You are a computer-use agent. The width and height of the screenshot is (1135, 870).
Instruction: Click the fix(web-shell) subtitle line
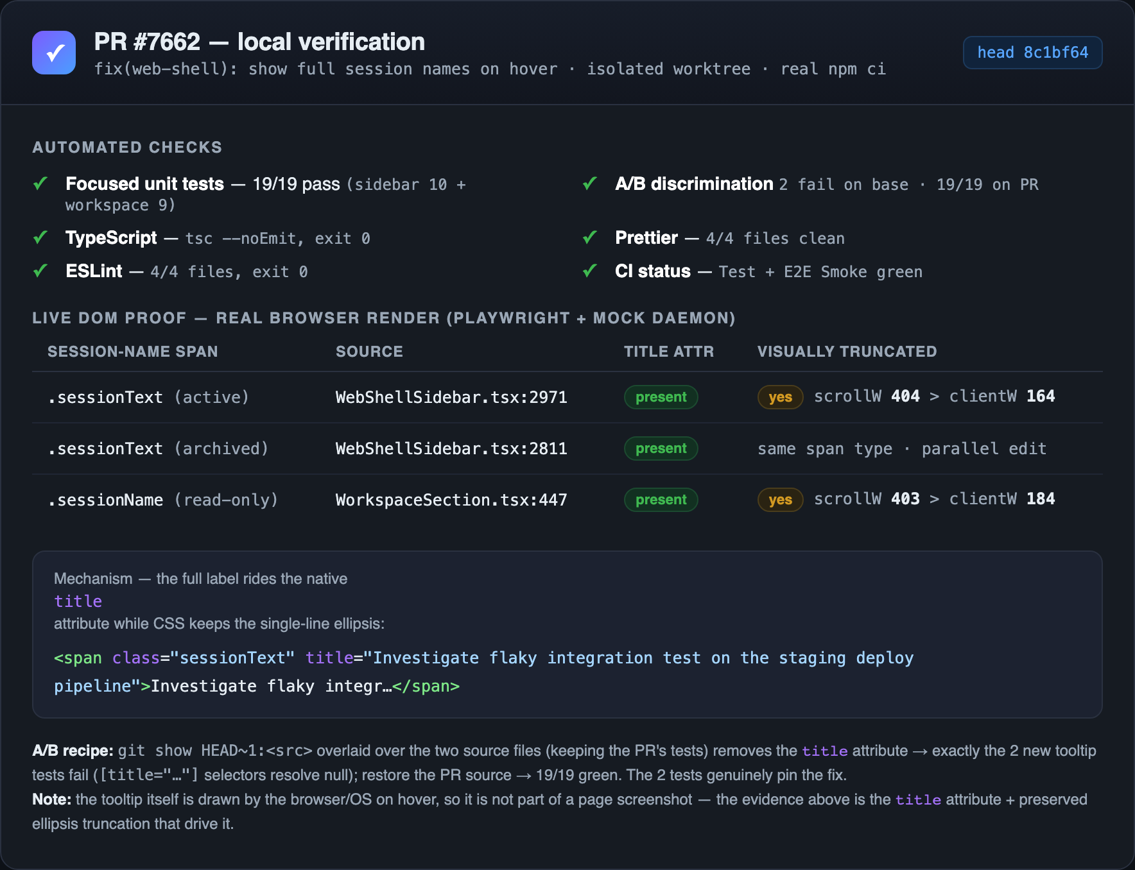(x=490, y=69)
